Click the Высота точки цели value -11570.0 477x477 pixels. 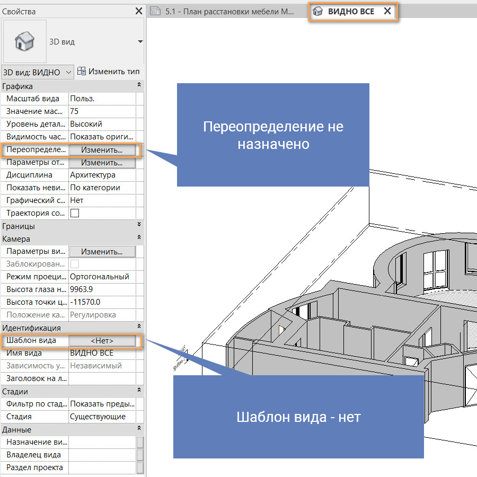pyautogui.click(x=102, y=302)
